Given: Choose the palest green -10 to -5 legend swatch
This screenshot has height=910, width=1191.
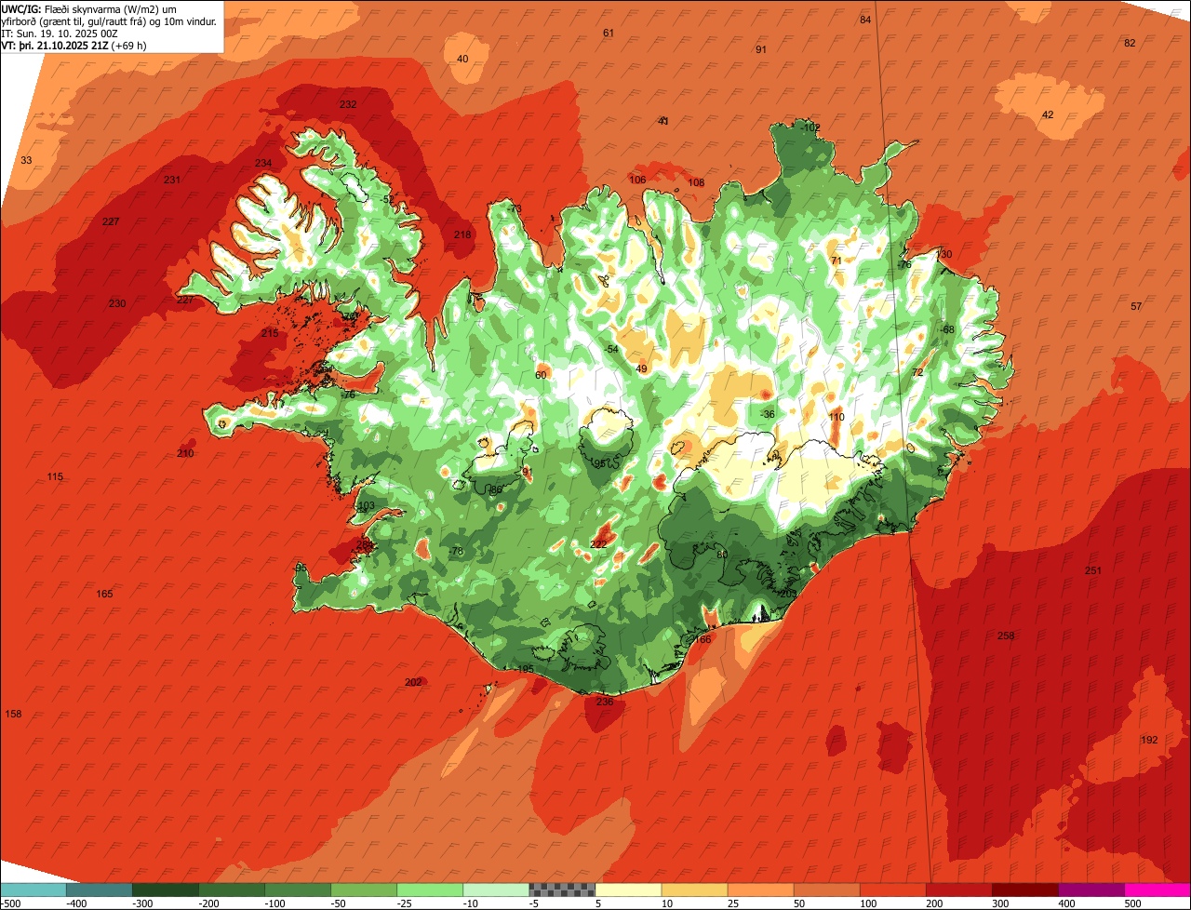Looking at the screenshot, I should [496, 890].
